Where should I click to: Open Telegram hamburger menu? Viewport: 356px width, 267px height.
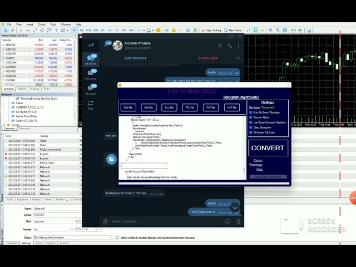(91, 46)
